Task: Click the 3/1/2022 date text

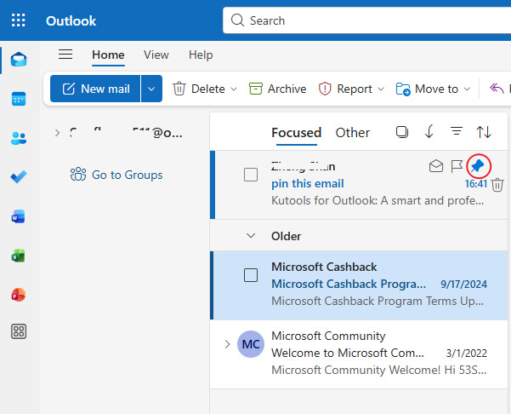Action: click(466, 354)
